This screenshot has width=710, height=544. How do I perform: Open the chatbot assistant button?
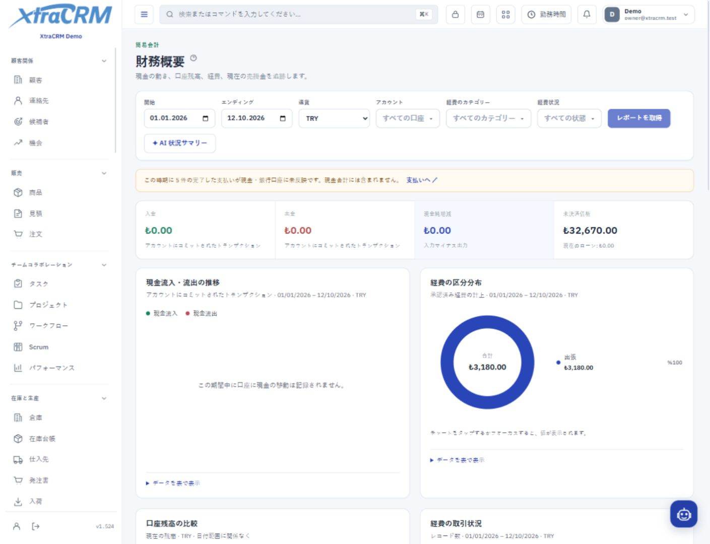tap(684, 514)
